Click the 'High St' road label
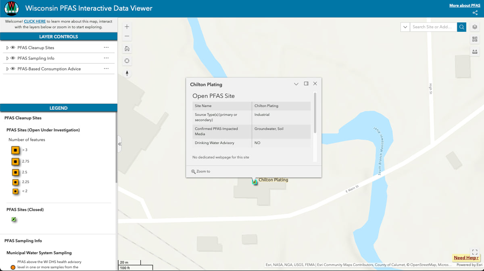The width and height of the screenshot is (484, 271). point(431,89)
